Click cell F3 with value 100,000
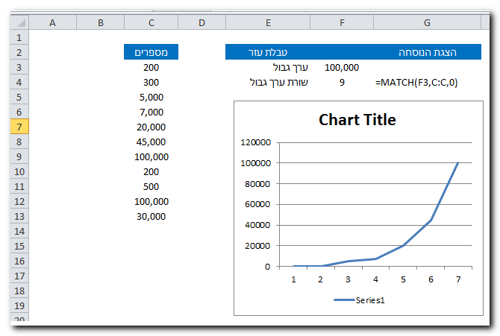 (342, 67)
